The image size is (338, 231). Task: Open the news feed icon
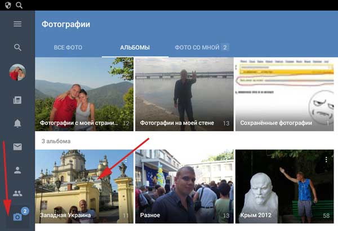pyautogui.click(x=17, y=100)
